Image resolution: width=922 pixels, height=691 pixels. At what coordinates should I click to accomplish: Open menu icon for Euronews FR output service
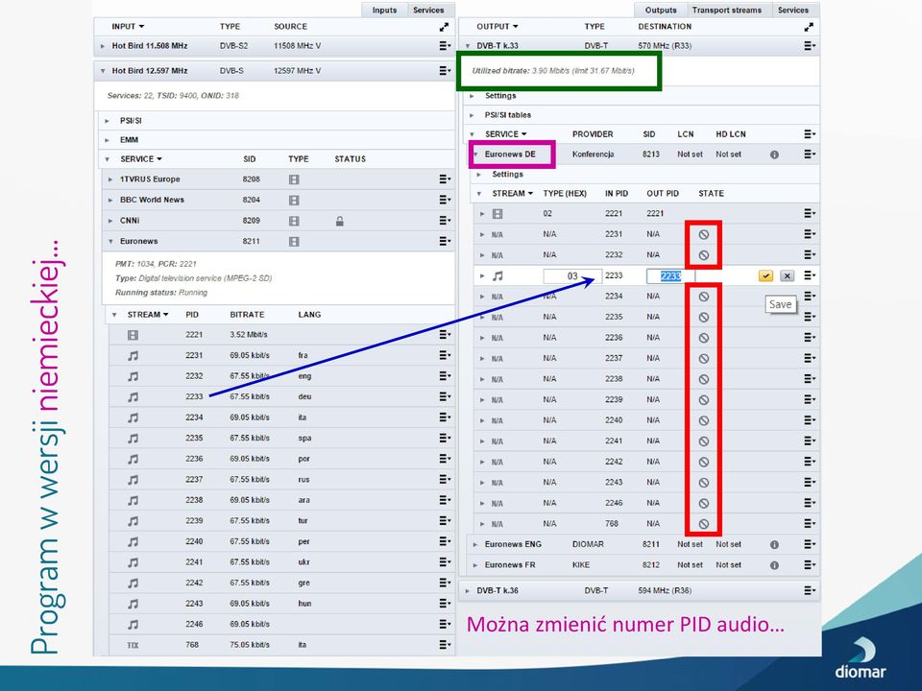(x=810, y=564)
